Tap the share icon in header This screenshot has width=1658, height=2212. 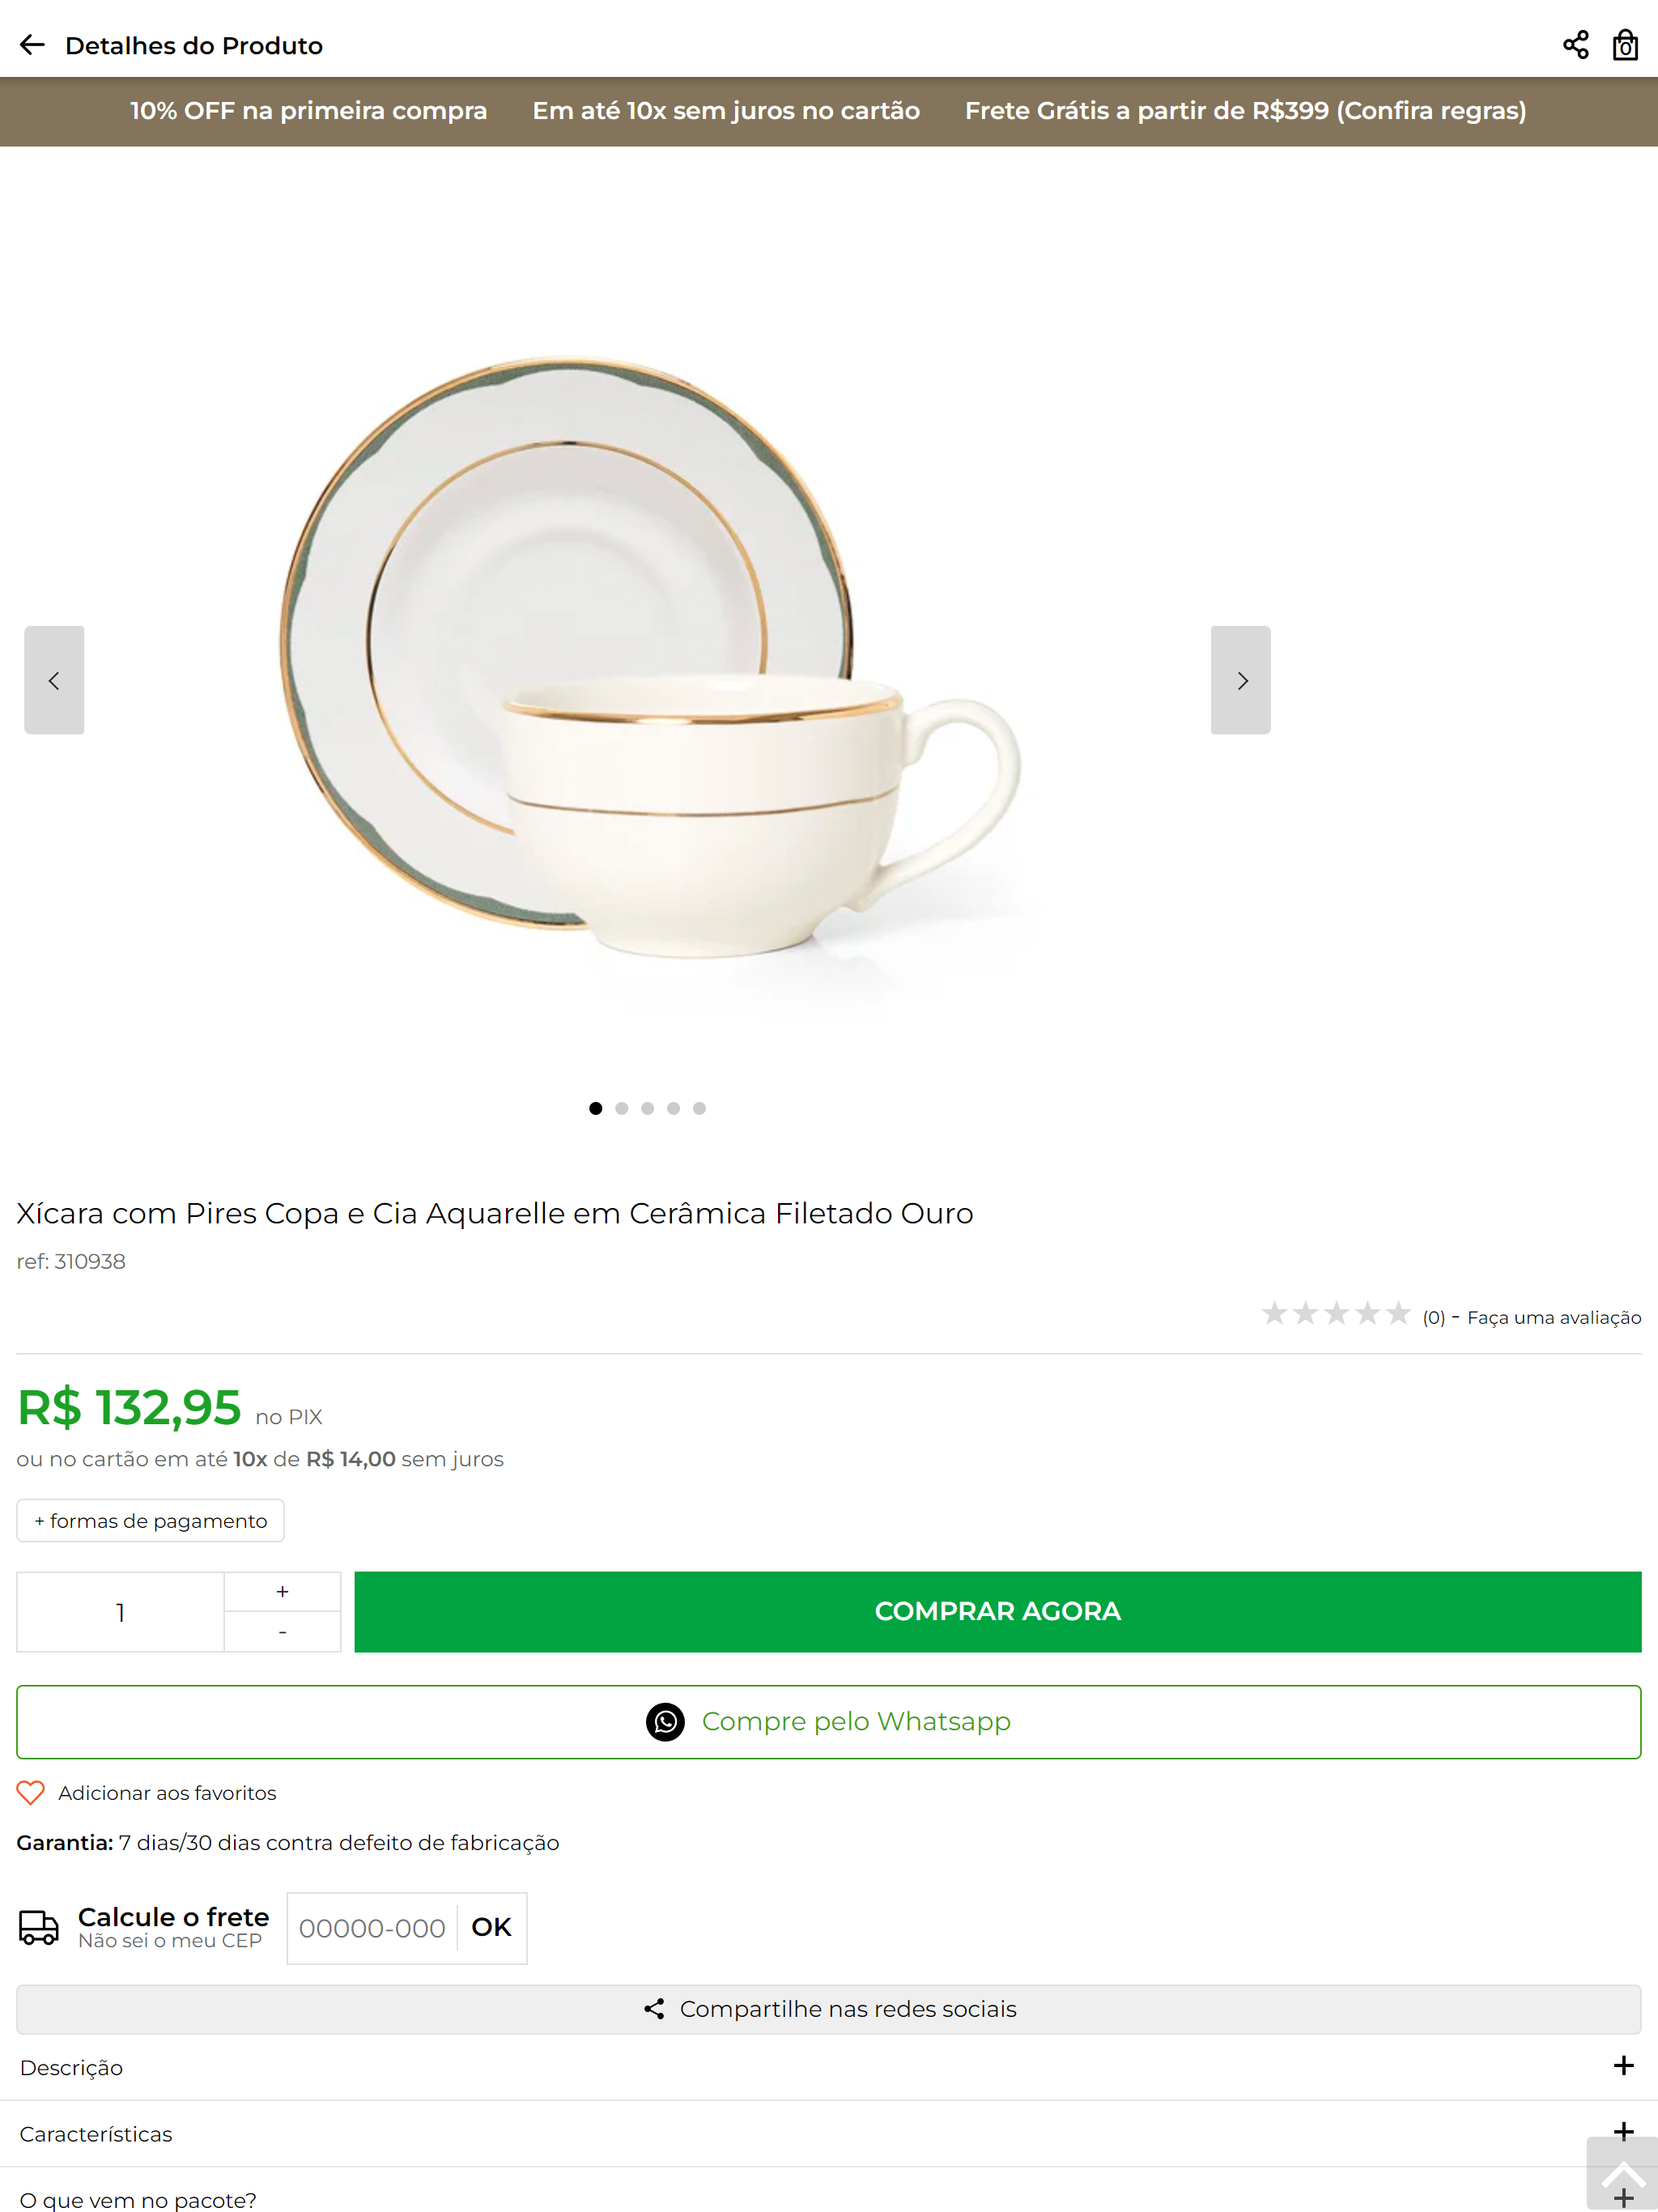(x=1575, y=45)
